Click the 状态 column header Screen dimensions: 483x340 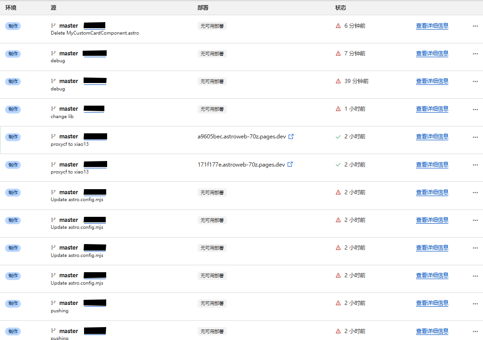click(x=340, y=7)
